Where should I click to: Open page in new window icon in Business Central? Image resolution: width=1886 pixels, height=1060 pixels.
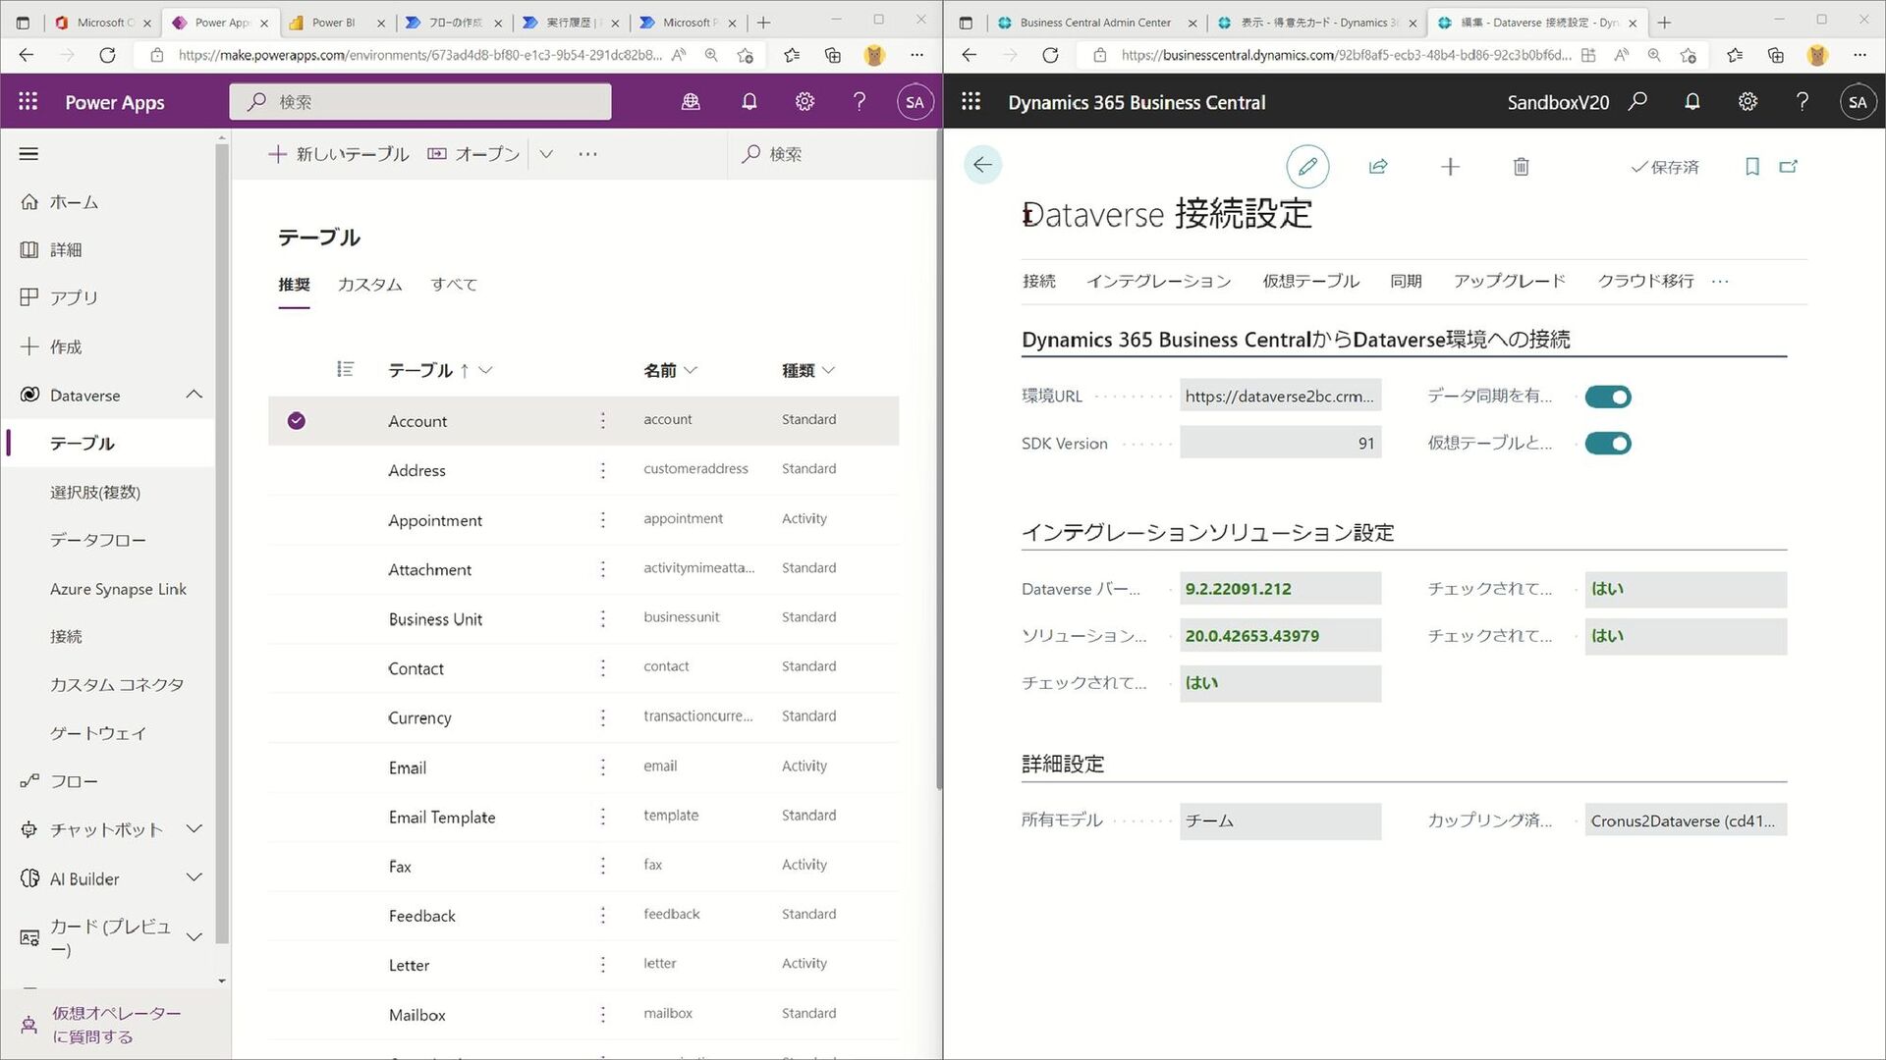pyautogui.click(x=1789, y=167)
